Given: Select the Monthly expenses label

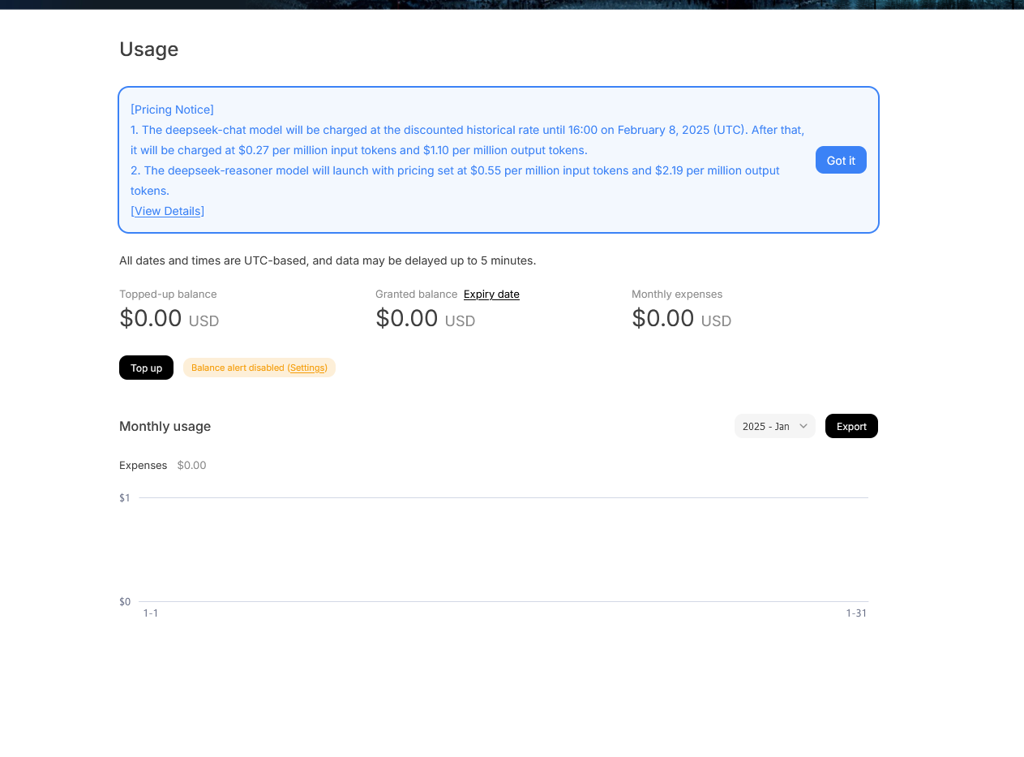Looking at the screenshot, I should tap(677, 294).
